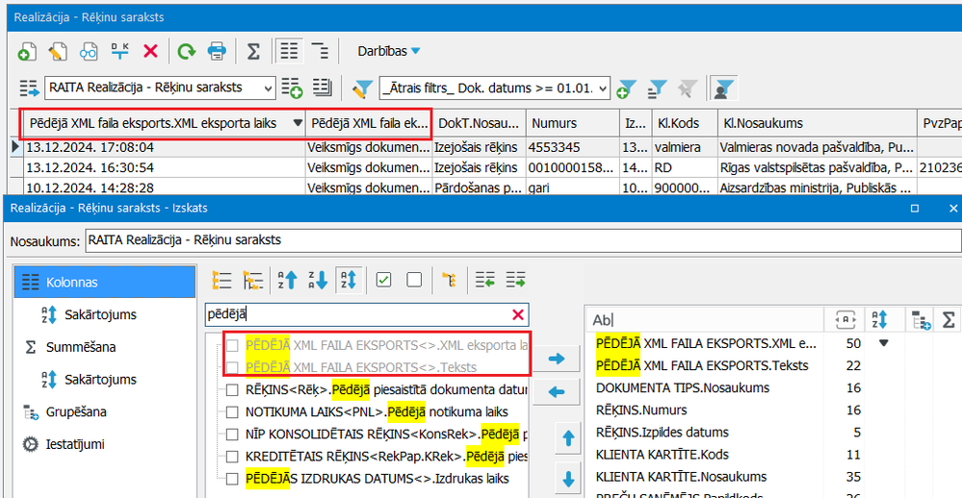This screenshot has width=962, height=498.
Task: Click the sigma summation toolbar icon
Action: (253, 50)
